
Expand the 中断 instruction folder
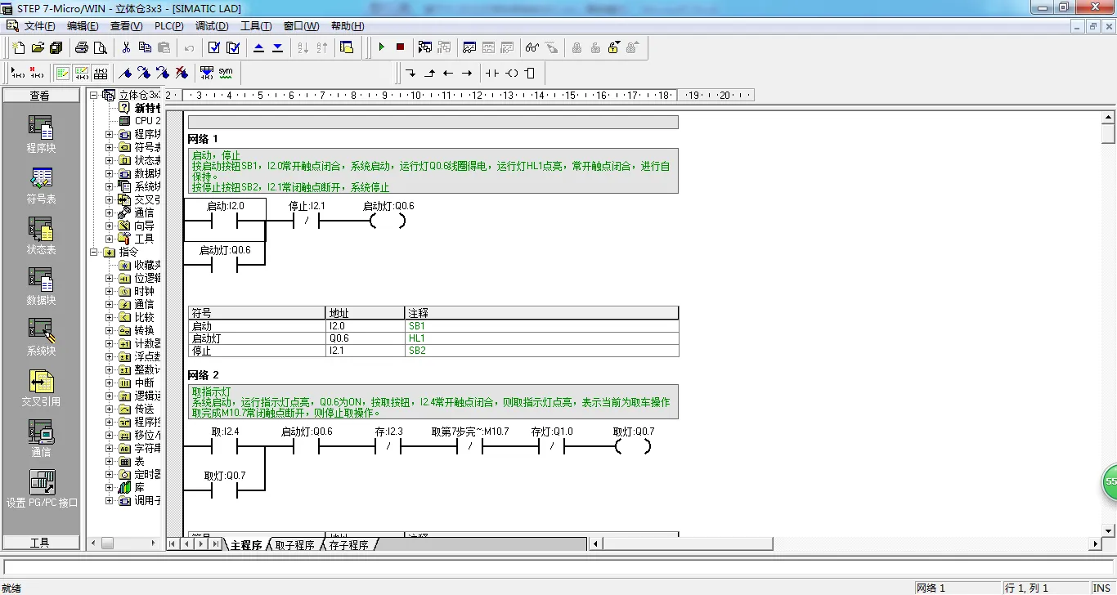[x=110, y=382]
